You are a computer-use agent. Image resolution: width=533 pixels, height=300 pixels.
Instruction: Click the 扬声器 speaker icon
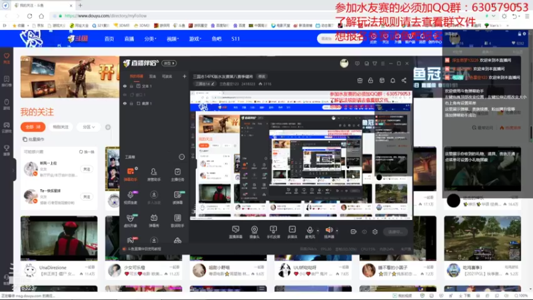pos(328,230)
